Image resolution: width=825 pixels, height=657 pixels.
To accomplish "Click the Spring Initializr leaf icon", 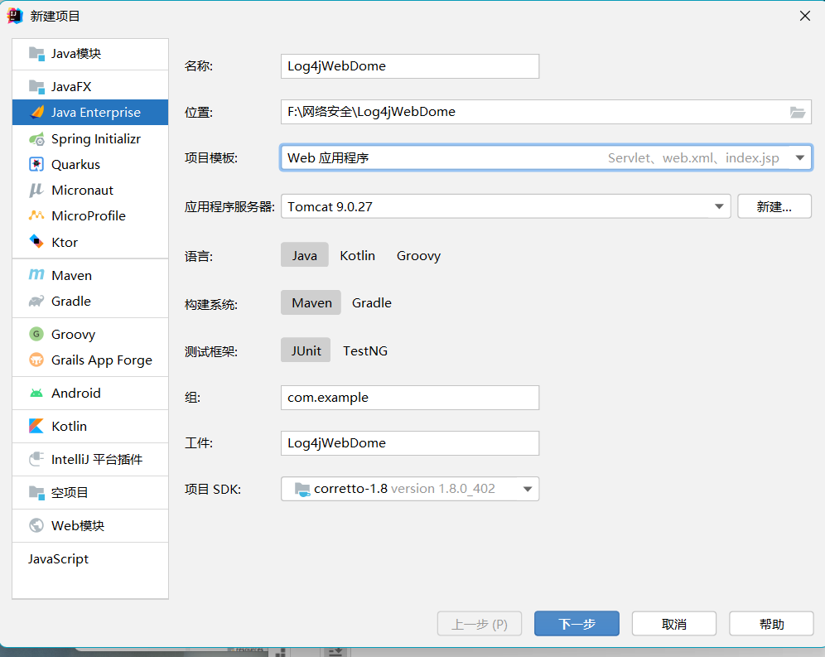I will click(x=36, y=139).
